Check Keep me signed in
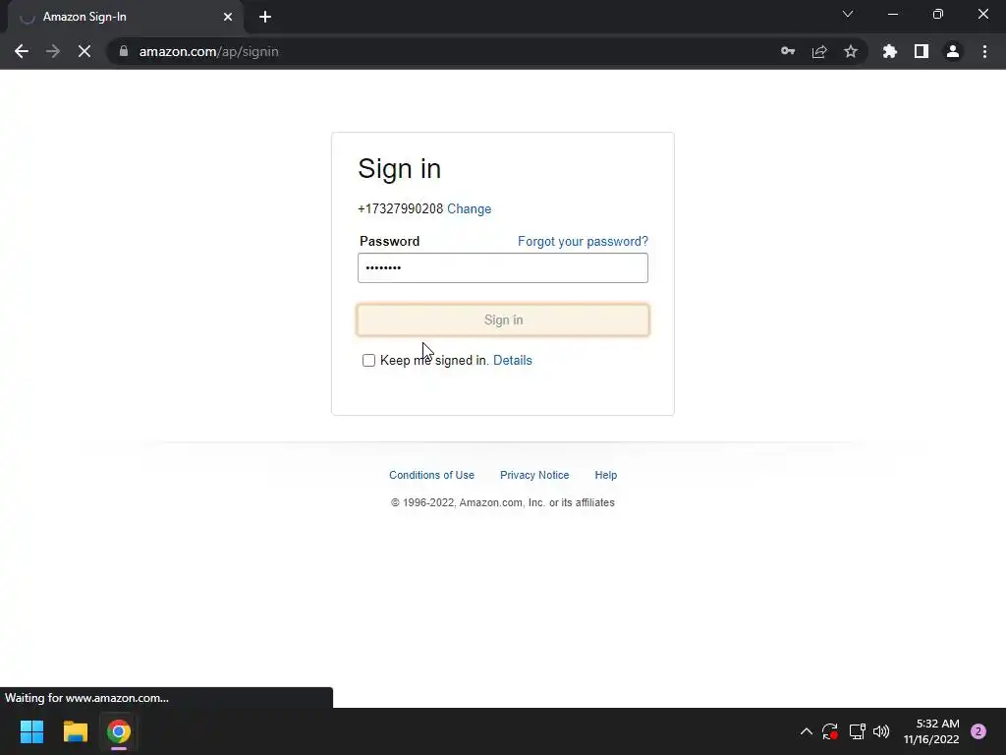The image size is (1006, 755). click(369, 360)
